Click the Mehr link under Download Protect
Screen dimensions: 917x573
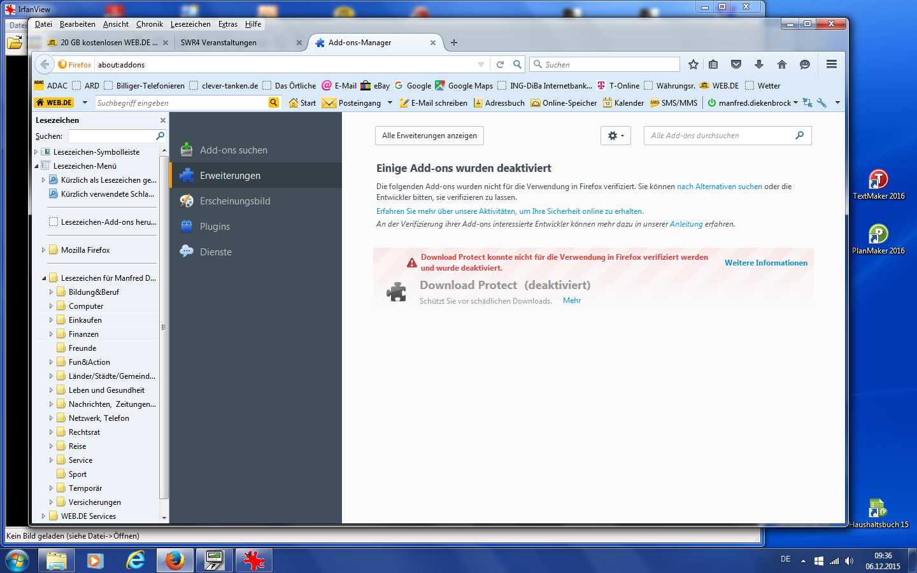tap(571, 301)
